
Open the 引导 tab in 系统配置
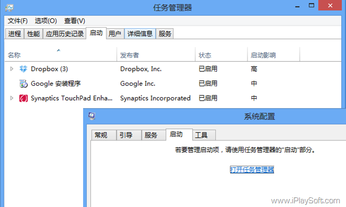pos(129,135)
